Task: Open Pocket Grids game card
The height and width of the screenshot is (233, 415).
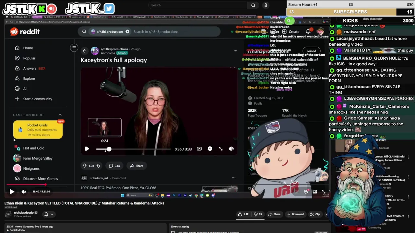Action: point(38,129)
